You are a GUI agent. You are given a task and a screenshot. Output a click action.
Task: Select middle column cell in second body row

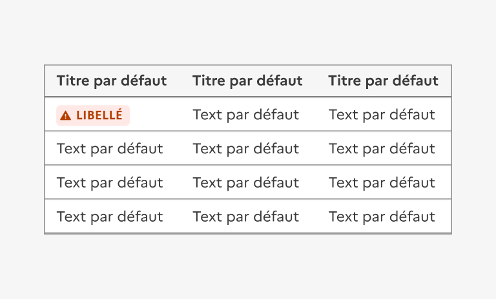pyautogui.click(x=246, y=149)
